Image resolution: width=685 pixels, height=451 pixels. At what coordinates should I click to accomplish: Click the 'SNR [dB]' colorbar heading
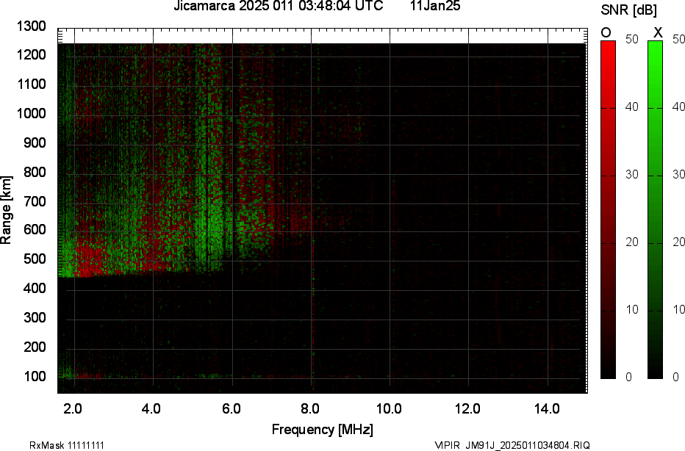point(628,10)
